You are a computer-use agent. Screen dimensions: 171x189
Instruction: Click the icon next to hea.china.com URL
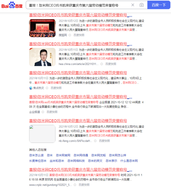[102, 64]
